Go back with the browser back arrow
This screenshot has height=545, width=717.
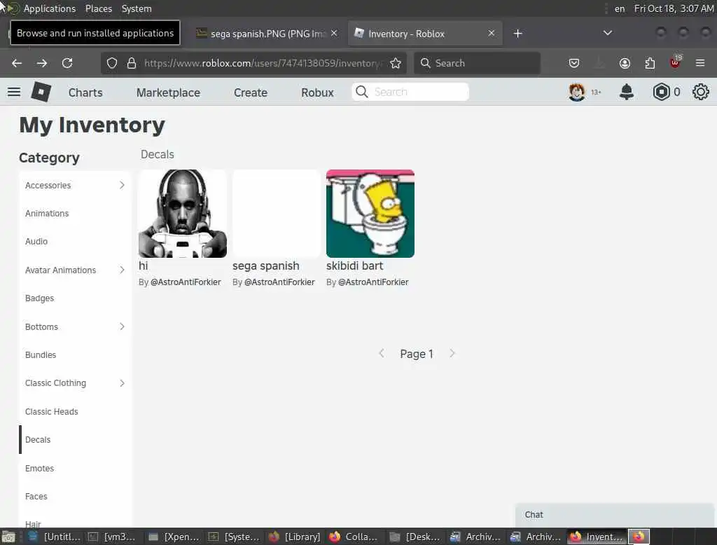click(x=17, y=63)
